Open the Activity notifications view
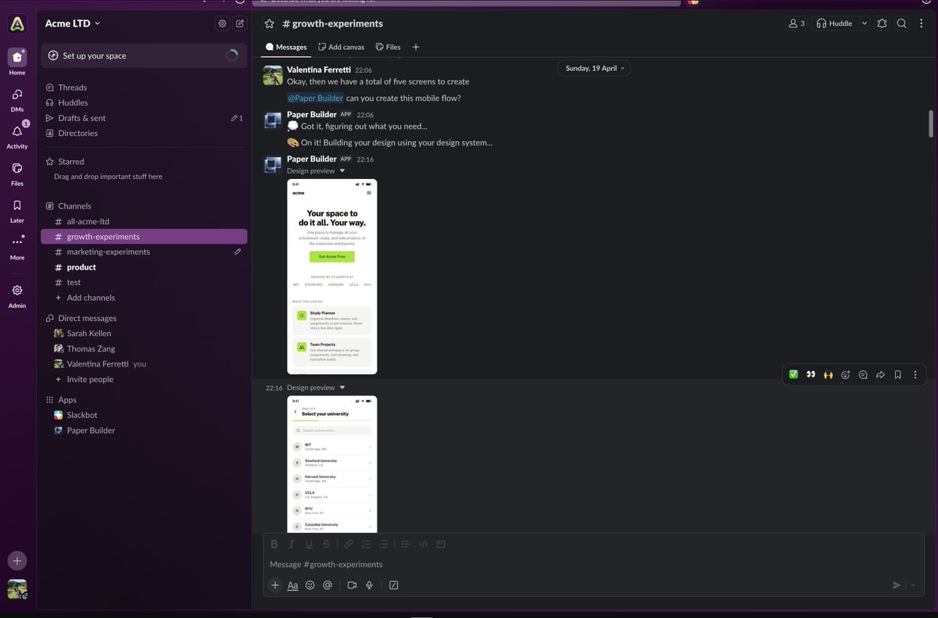 click(17, 131)
